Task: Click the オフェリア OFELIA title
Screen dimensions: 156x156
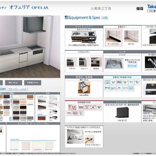Action: coord(29,7)
